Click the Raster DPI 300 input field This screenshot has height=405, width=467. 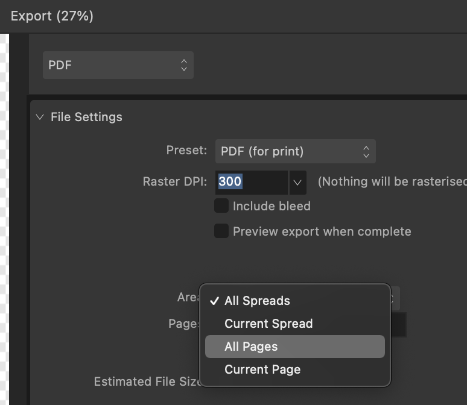tap(252, 183)
